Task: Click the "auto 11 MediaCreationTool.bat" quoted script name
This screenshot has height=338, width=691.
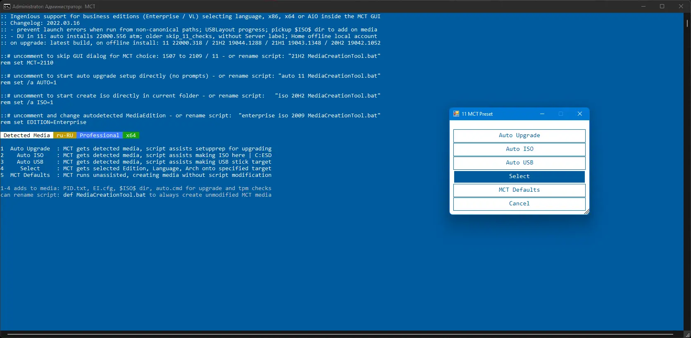Action: tap(329, 76)
